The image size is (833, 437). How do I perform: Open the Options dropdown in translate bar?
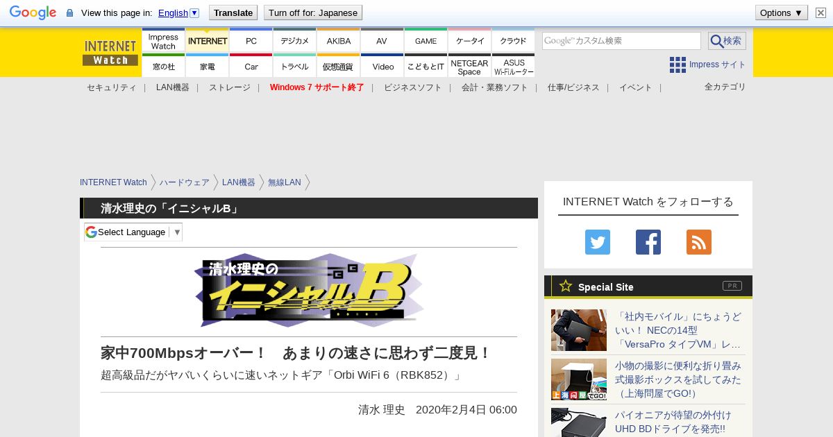click(781, 12)
